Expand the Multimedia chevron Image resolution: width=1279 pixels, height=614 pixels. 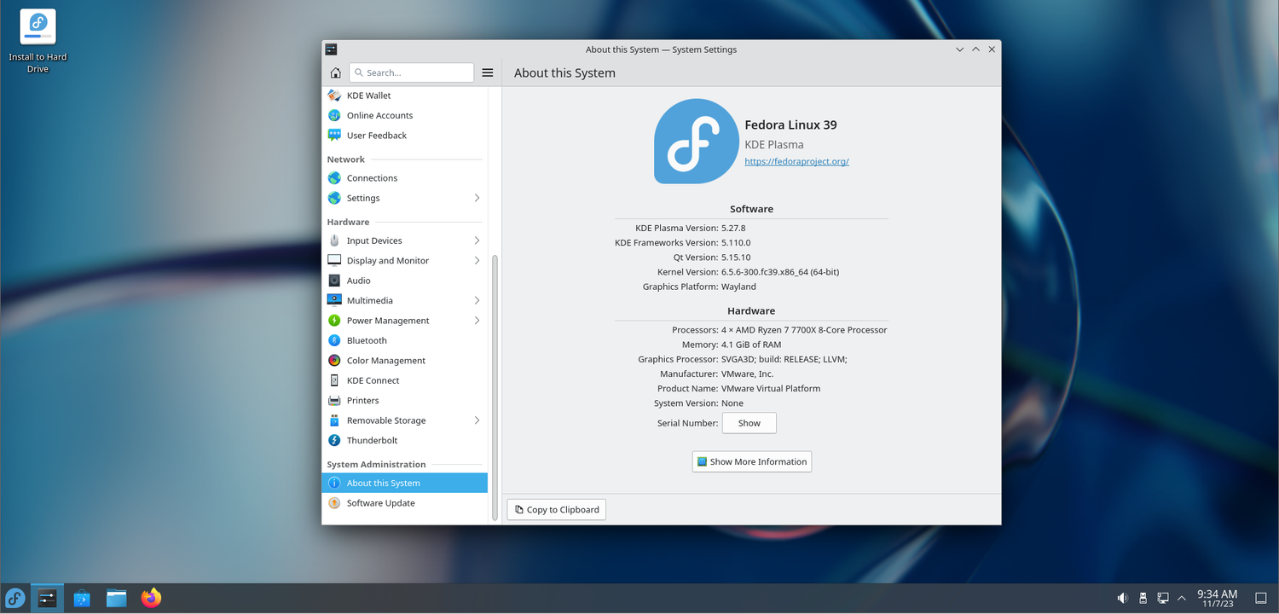pos(477,300)
